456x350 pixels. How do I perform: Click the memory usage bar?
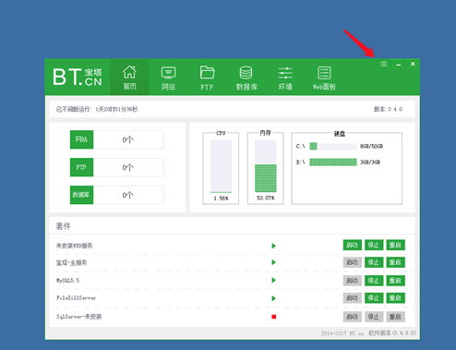coord(266,166)
